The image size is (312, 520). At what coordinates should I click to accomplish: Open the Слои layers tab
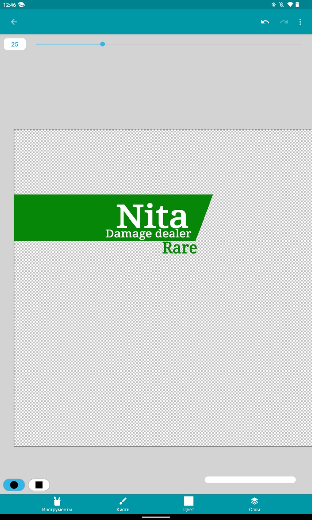(x=254, y=504)
